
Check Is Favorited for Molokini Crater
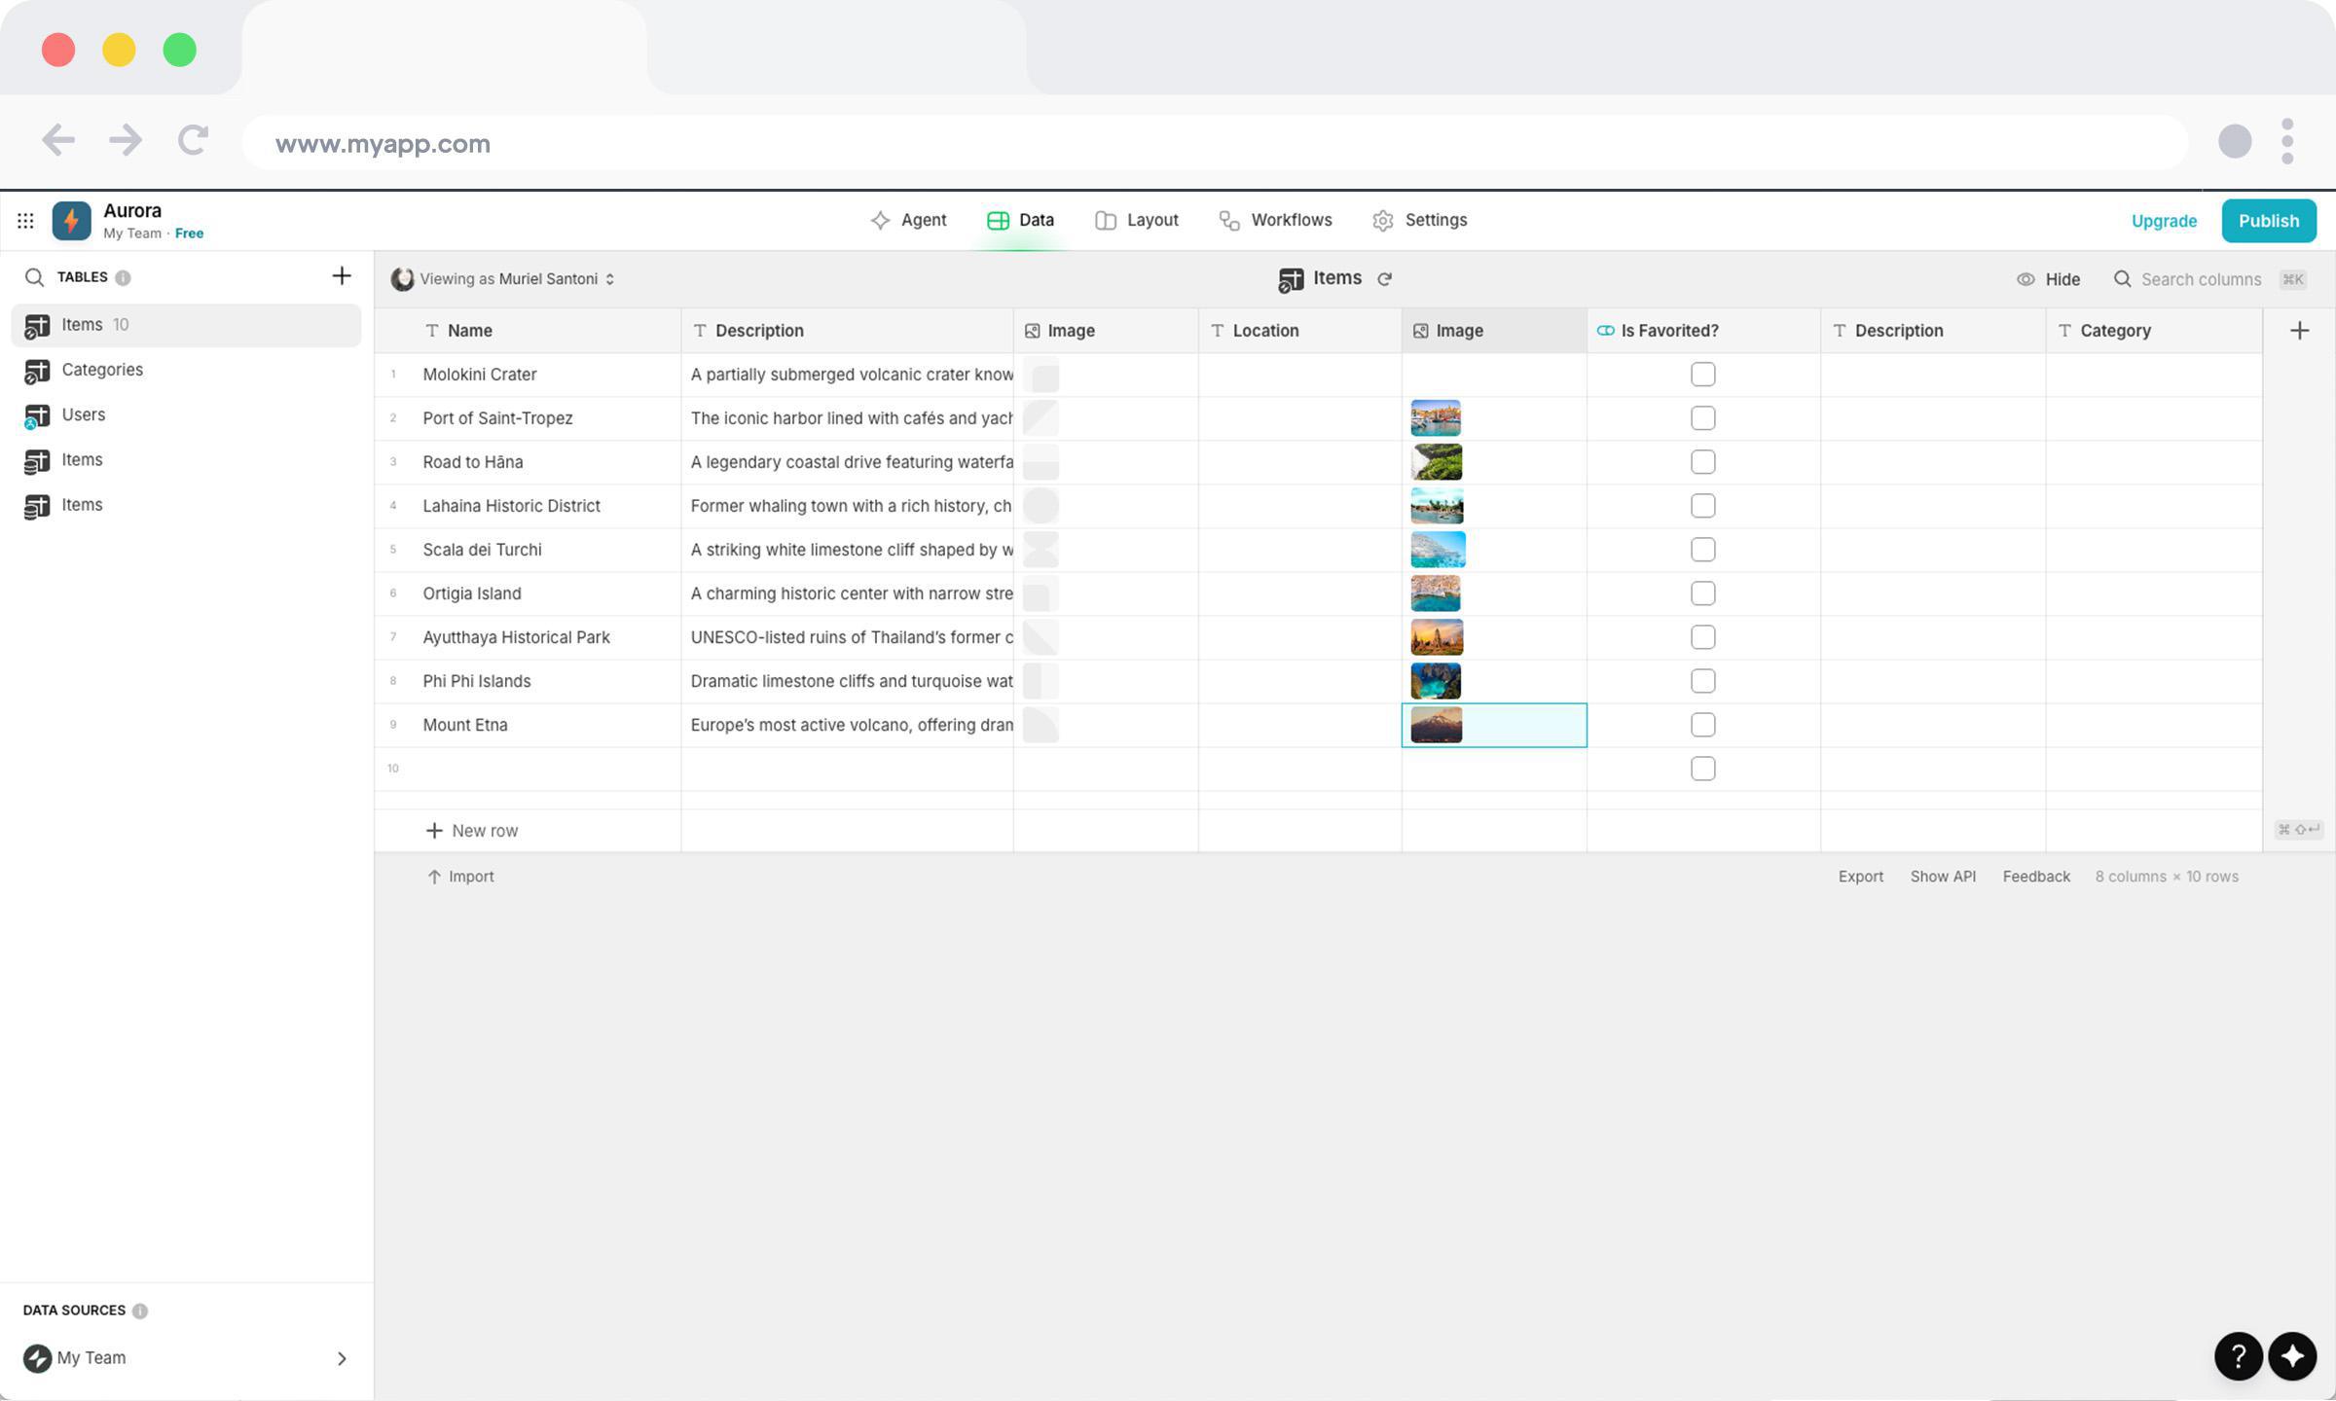(x=1702, y=375)
